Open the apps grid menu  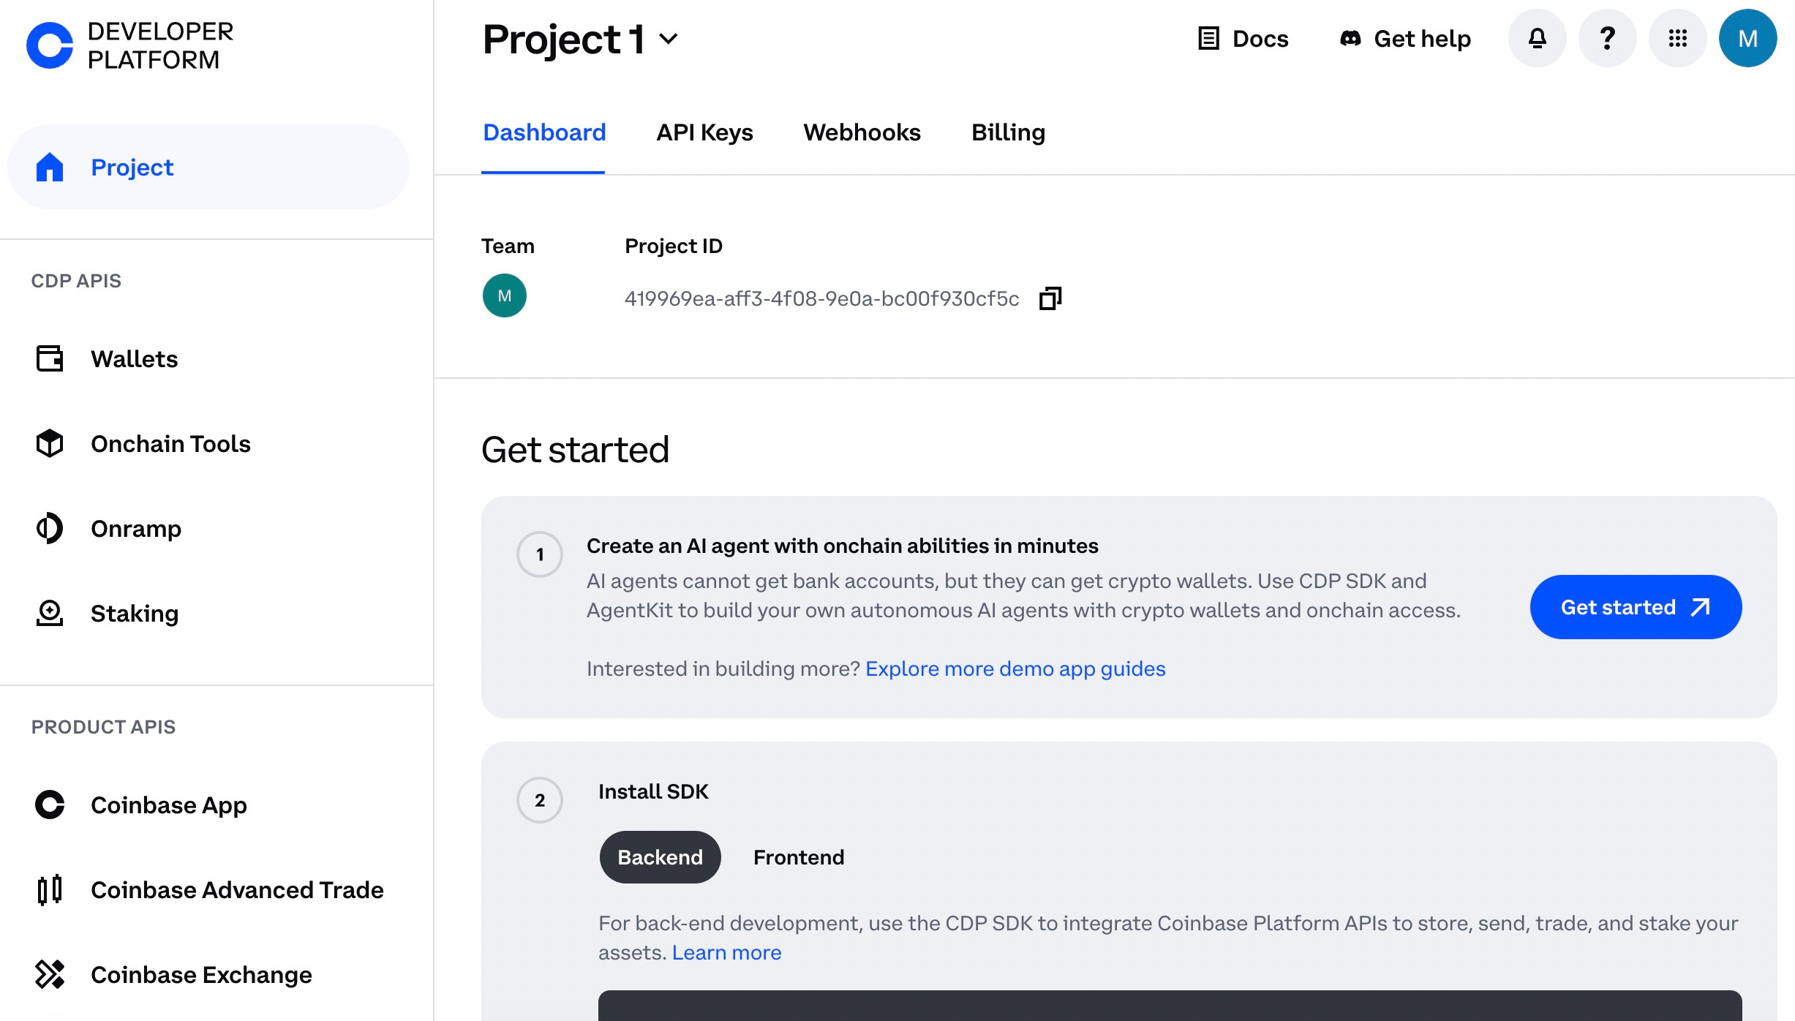pos(1678,38)
